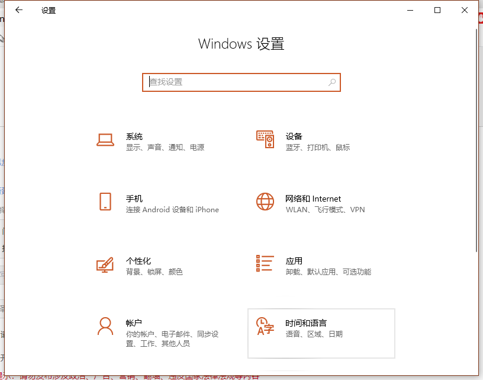Click the 蓝牙、打印机、鼠标 description
This screenshot has width=483, height=380.
click(x=318, y=148)
